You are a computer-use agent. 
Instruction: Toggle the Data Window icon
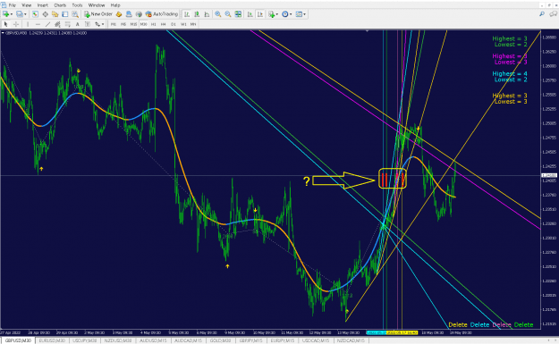click(46, 14)
